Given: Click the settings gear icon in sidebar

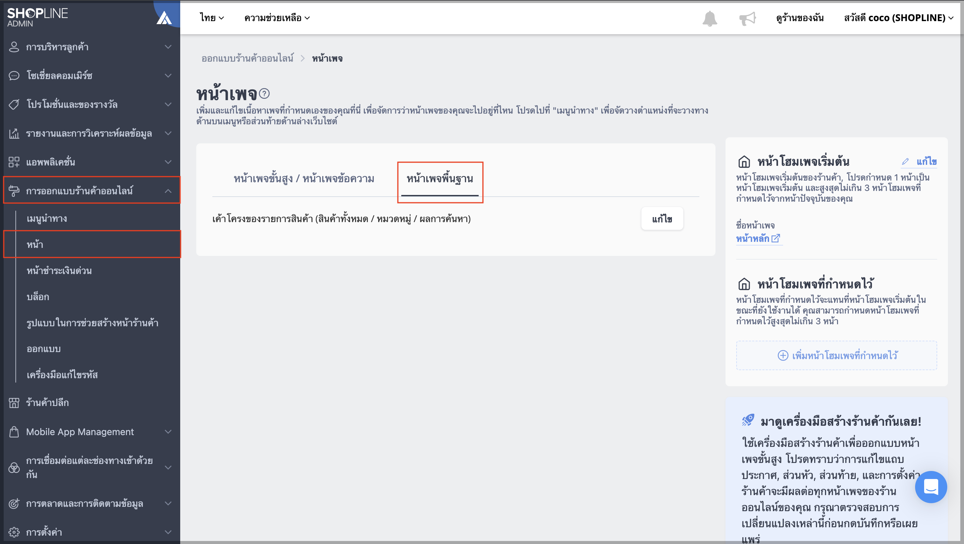Looking at the screenshot, I should tap(14, 532).
